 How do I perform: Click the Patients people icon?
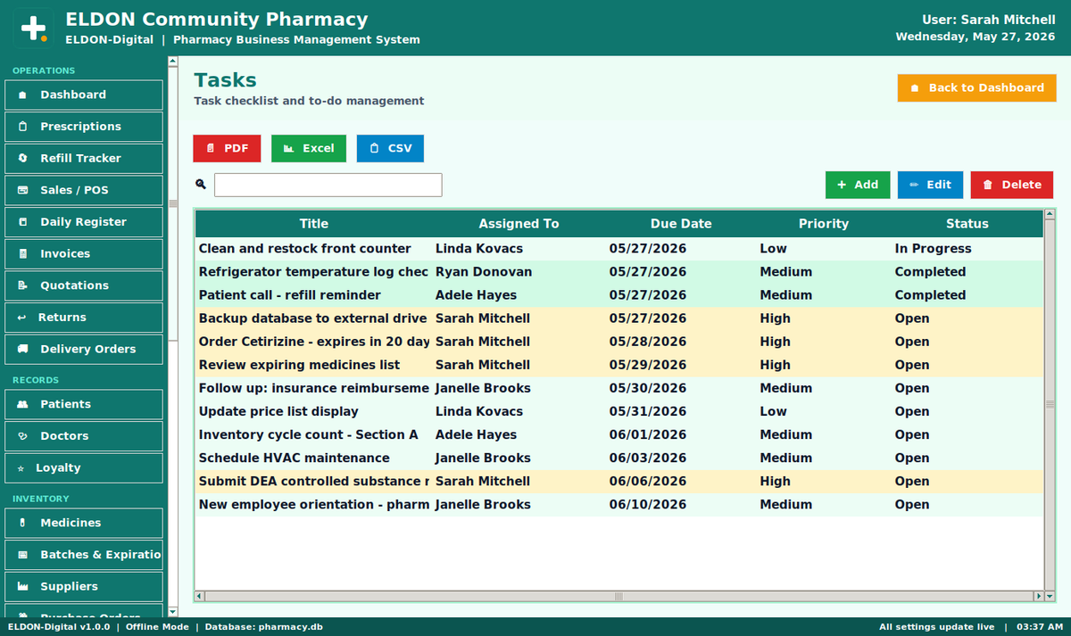tap(22, 404)
